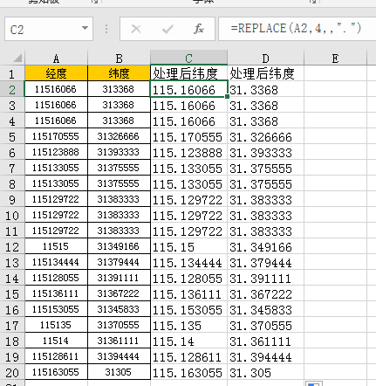Select column A header
Screen dimensions: 376x386
[56, 58]
